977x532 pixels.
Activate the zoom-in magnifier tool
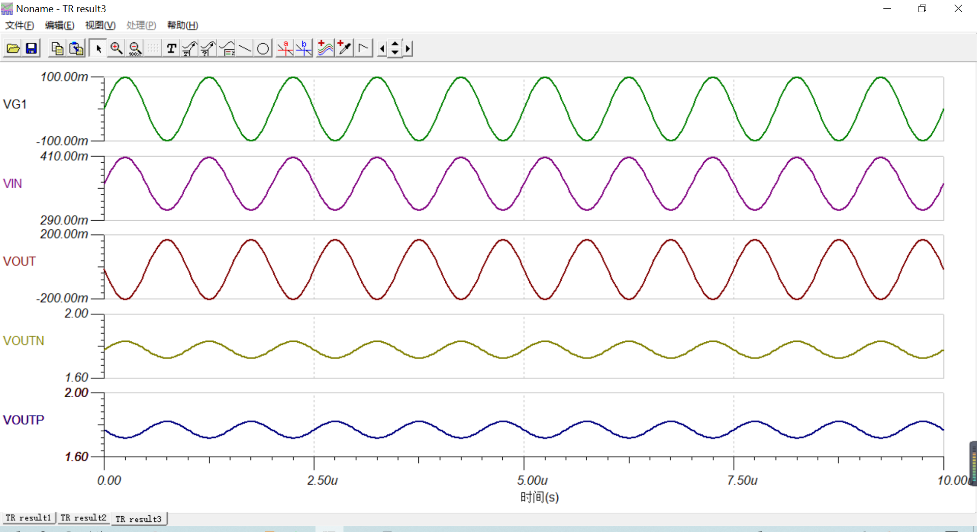(117, 49)
